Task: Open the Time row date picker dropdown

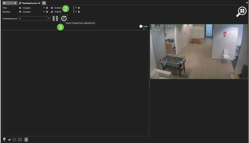Action: pyautogui.click(x=44, y=7)
